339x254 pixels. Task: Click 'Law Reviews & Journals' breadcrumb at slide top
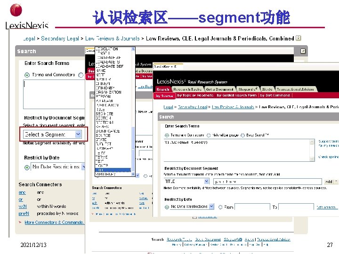tap(112, 39)
